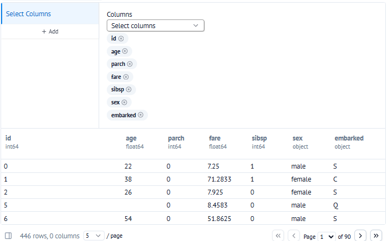This screenshot has width=388, height=241.
Task: Go to the previous page
Action: pyautogui.click(x=294, y=236)
